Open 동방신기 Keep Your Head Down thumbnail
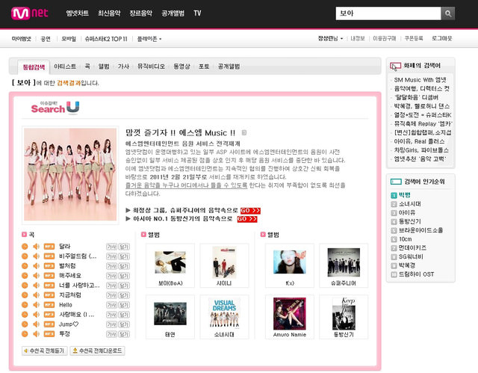The height and width of the screenshot is (373, 478). pyautogui.click(x=344, y=313)
